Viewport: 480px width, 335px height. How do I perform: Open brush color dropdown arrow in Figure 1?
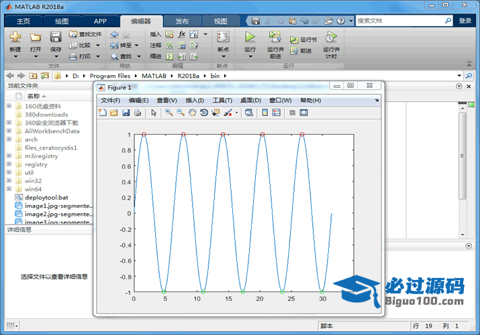click(236, 113)
